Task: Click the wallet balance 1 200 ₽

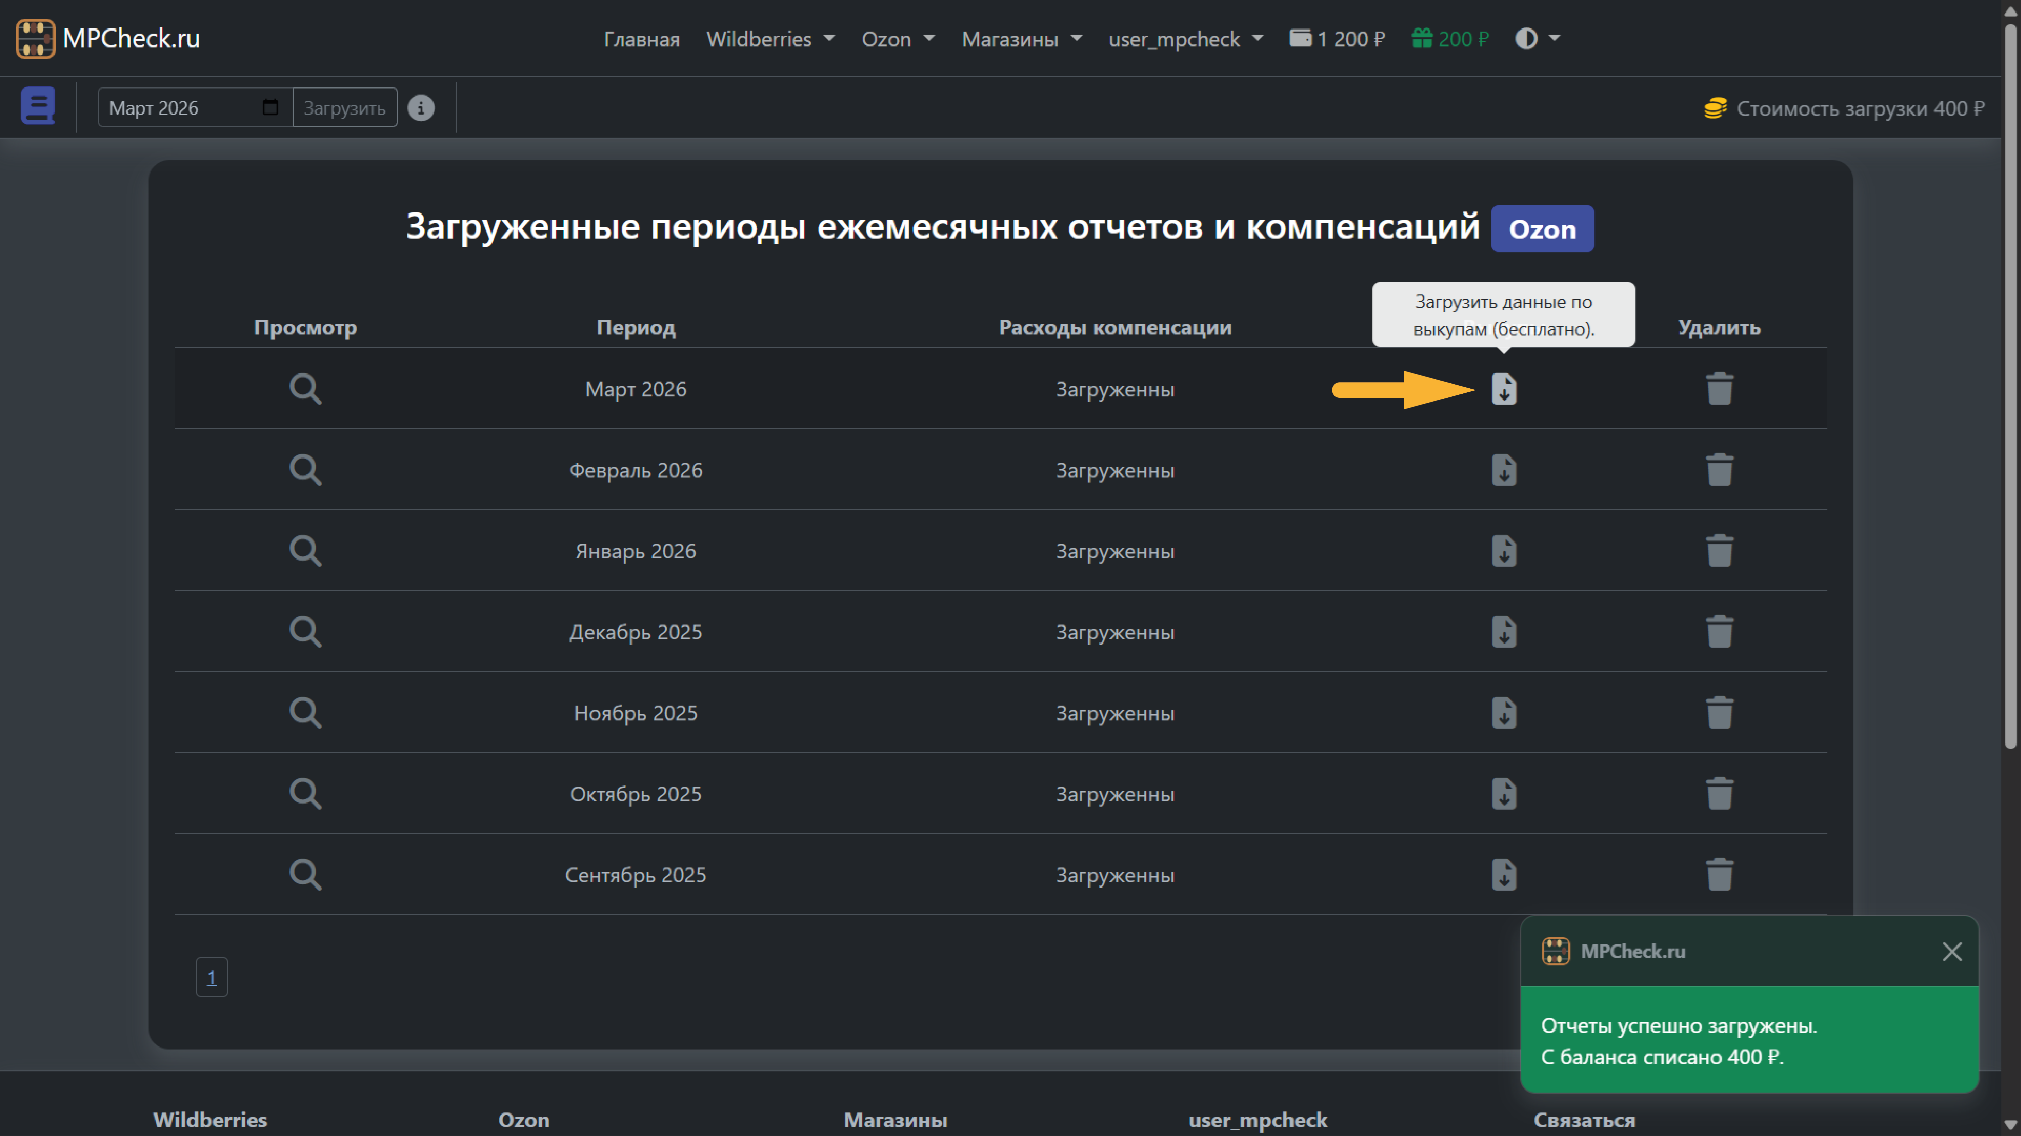Action: pos(1338,38)
